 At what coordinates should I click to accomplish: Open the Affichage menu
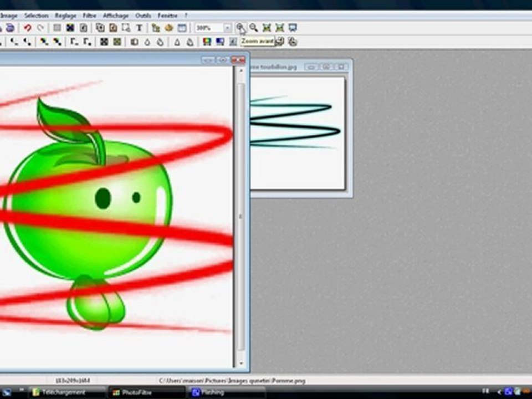(116, 16)
